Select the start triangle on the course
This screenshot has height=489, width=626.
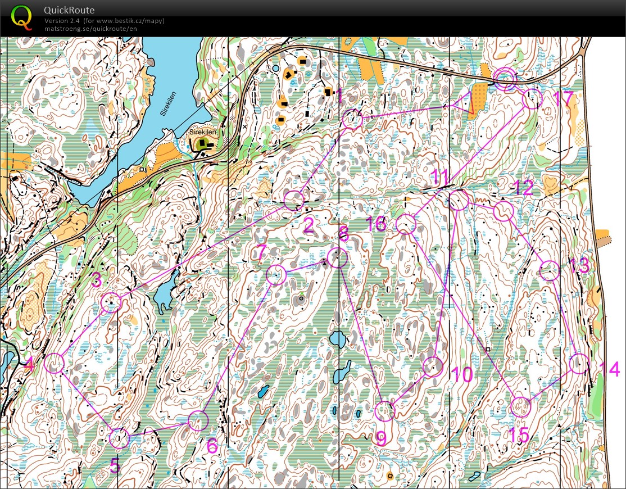click(x=465, y=103)
